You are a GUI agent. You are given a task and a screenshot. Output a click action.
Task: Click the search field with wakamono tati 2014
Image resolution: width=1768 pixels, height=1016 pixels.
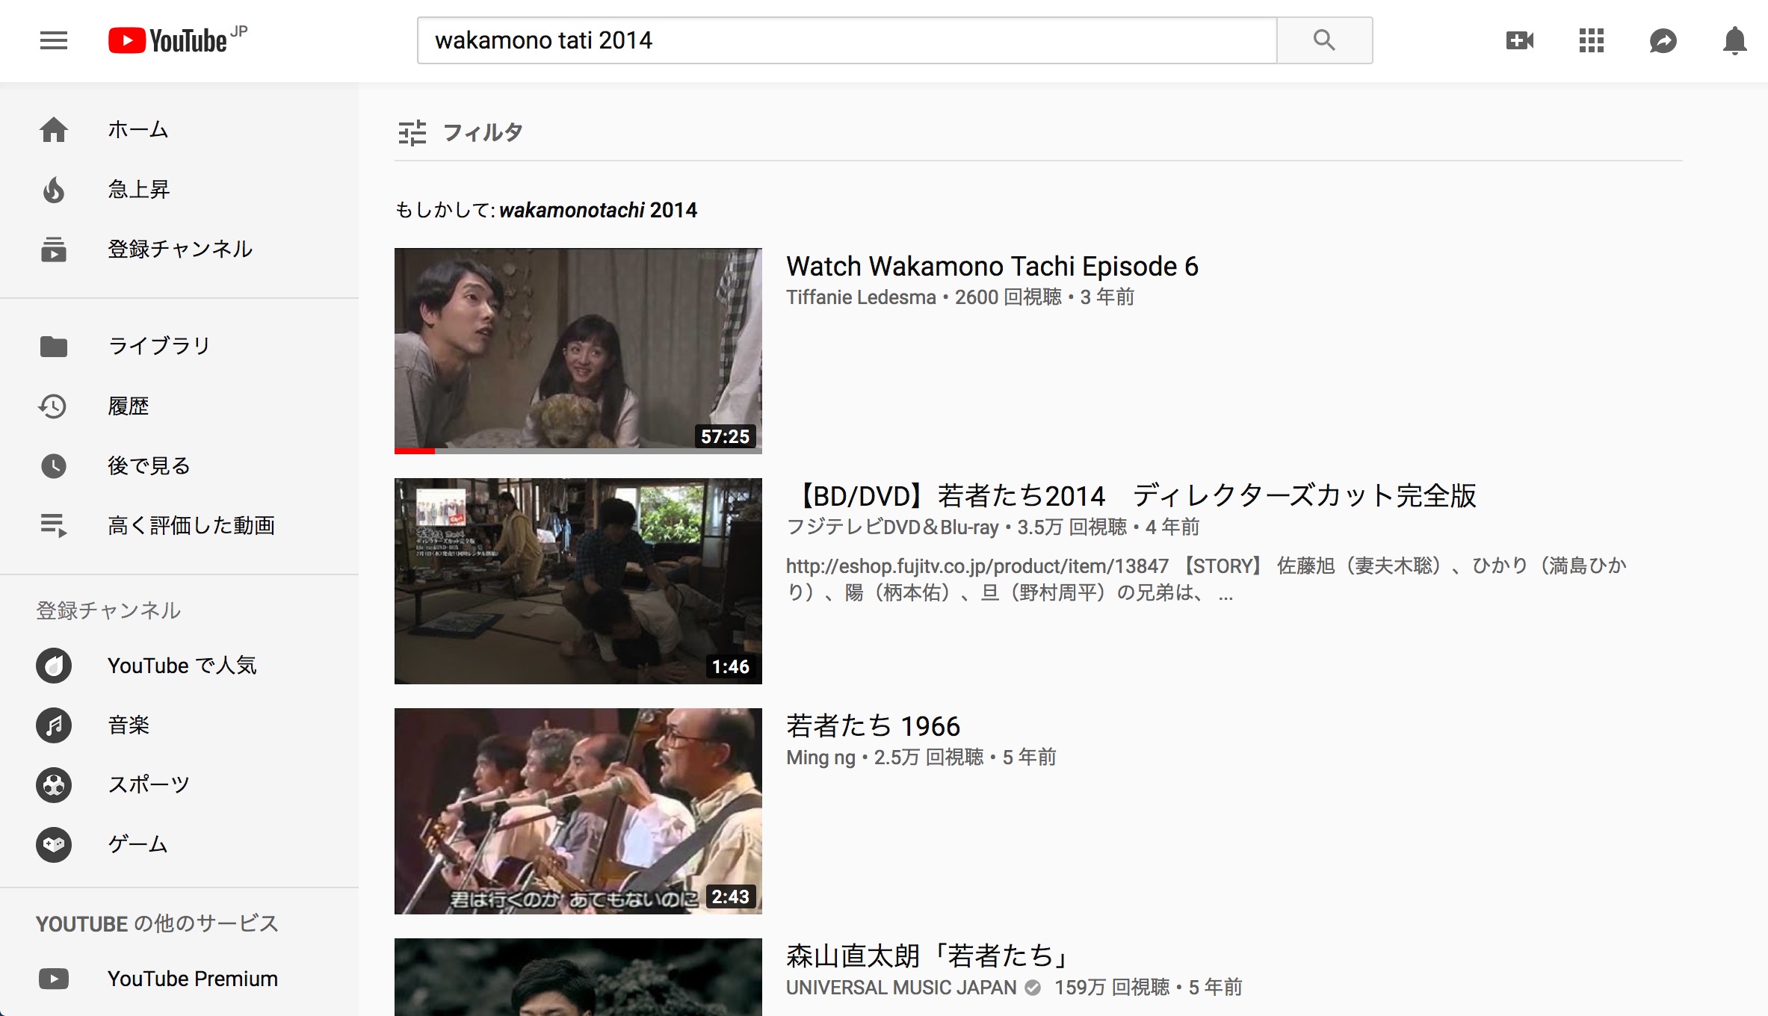(847, 40)
